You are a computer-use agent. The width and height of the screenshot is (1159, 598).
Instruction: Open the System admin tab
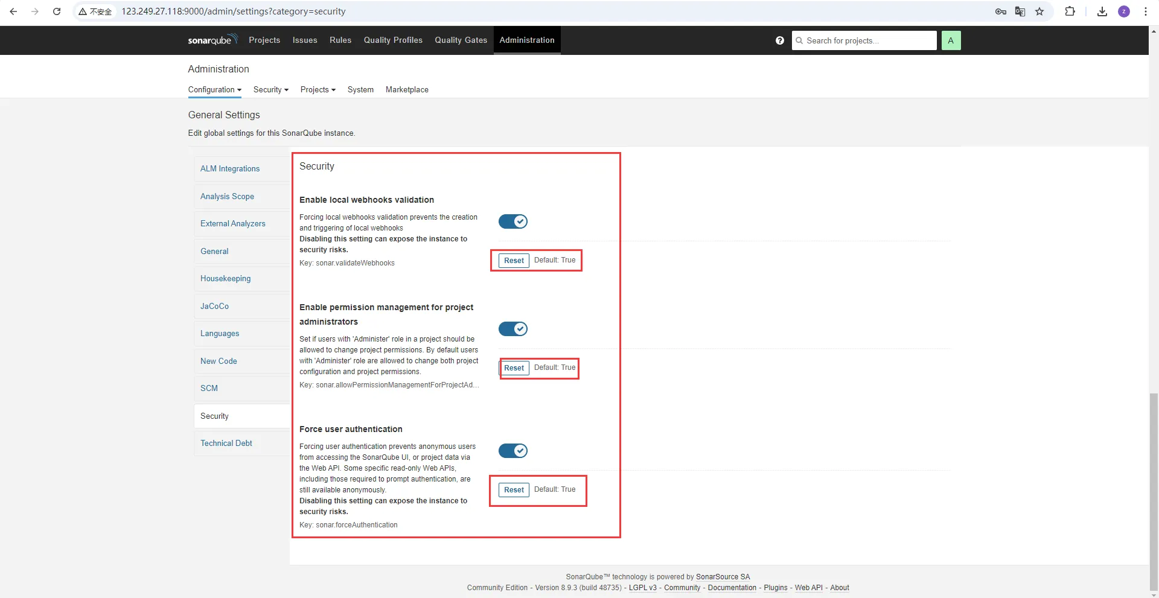click(x=360, y=90)
